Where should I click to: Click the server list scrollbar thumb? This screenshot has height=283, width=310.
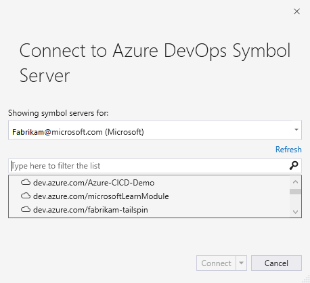pos(295,192)
